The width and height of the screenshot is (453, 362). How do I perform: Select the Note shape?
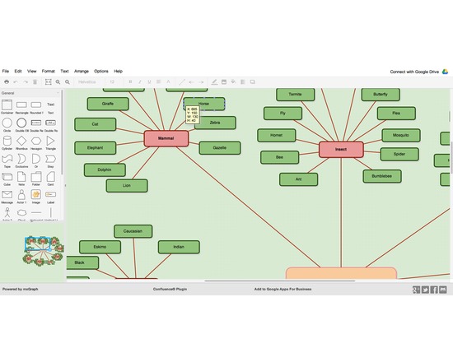tap(21, 177)
